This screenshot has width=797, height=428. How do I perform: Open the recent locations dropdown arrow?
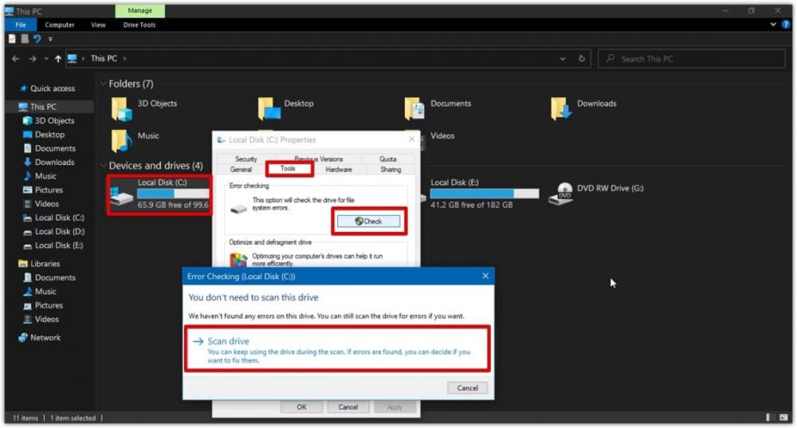point(47,58)
